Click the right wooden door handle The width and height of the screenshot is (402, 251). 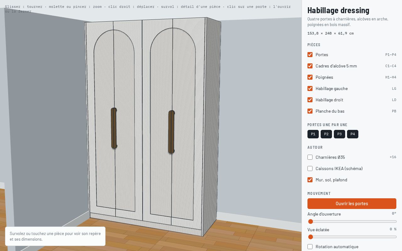171,132
